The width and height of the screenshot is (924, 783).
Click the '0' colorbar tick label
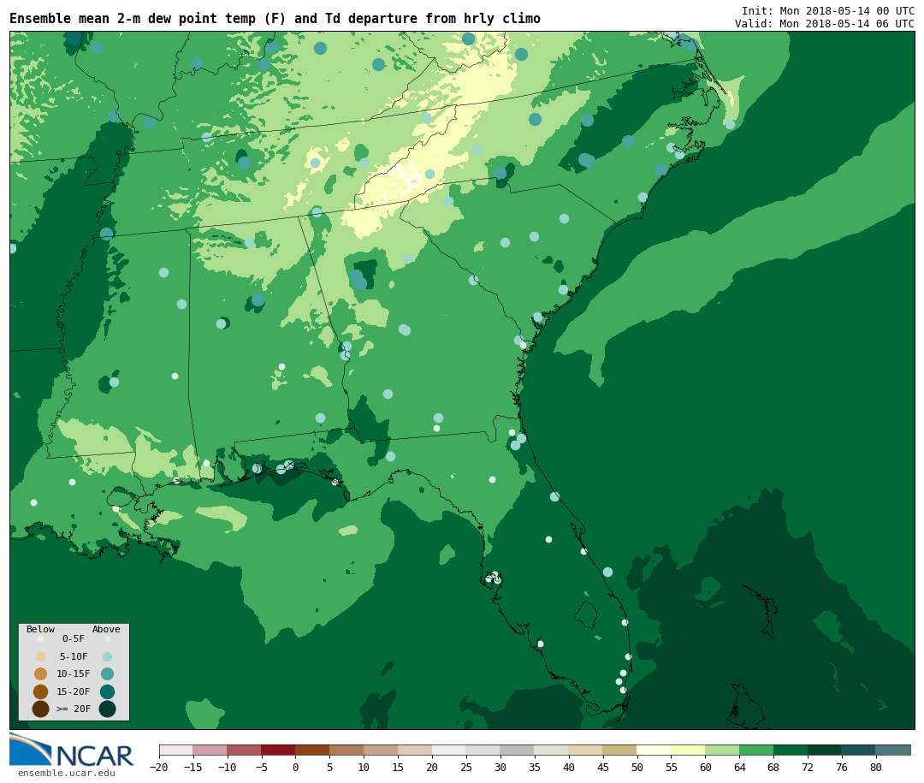coord(296,767)
